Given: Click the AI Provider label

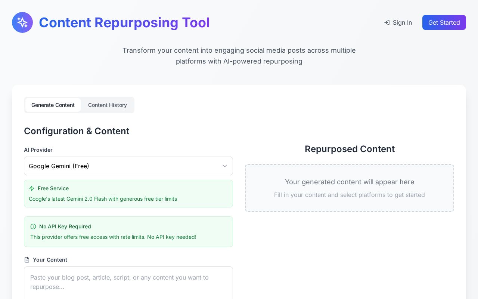Looking at the screenshot, I should point(38,150).
